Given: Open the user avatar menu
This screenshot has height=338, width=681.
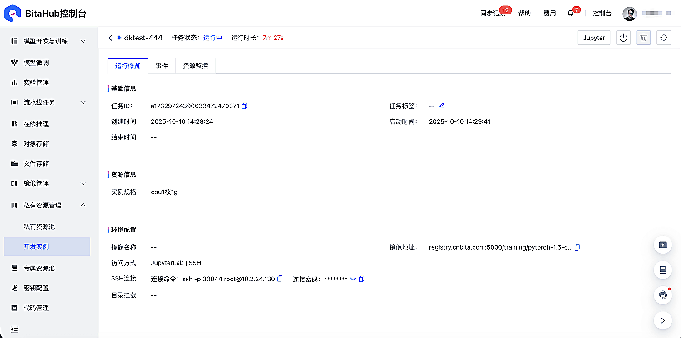Looking at the screenshot, I should (x=630, y=14).
